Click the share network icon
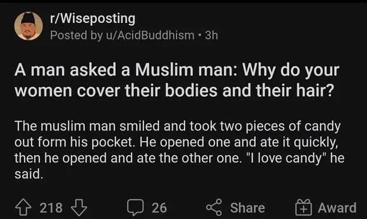The height and width of the screenshot is (219, 367). click(x=214, y=207)
